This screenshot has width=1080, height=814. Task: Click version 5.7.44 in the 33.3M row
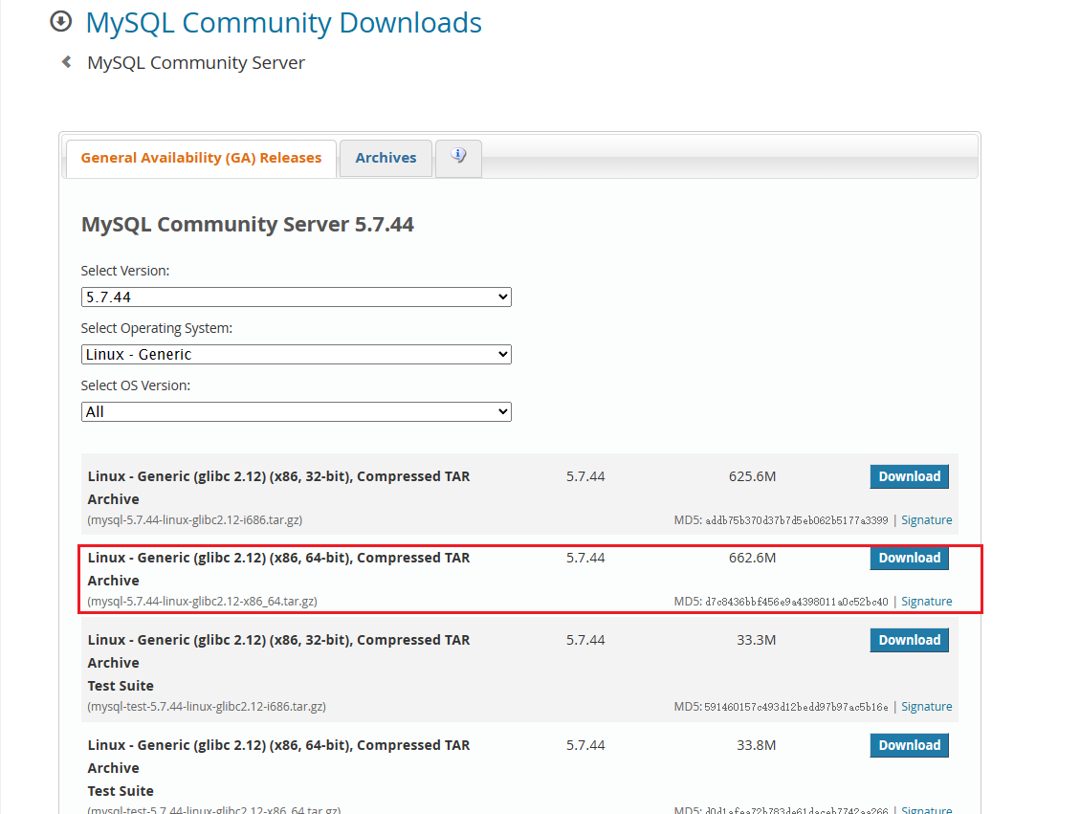(x=585, y=640)
